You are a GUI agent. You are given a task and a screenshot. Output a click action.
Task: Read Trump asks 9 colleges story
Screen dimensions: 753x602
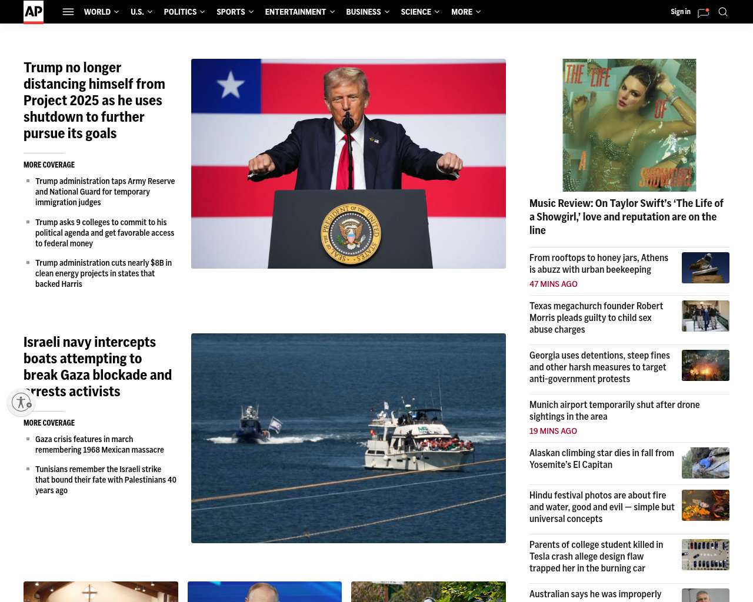[x=105, y=233]
